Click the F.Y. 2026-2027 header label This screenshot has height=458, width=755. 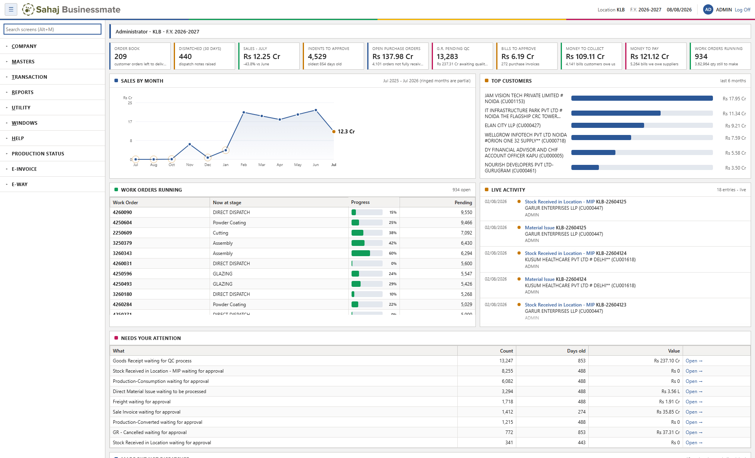click(x=646, y=10)
